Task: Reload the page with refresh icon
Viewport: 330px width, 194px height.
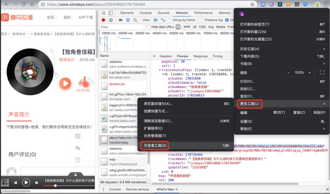Action: pos(24,4)
